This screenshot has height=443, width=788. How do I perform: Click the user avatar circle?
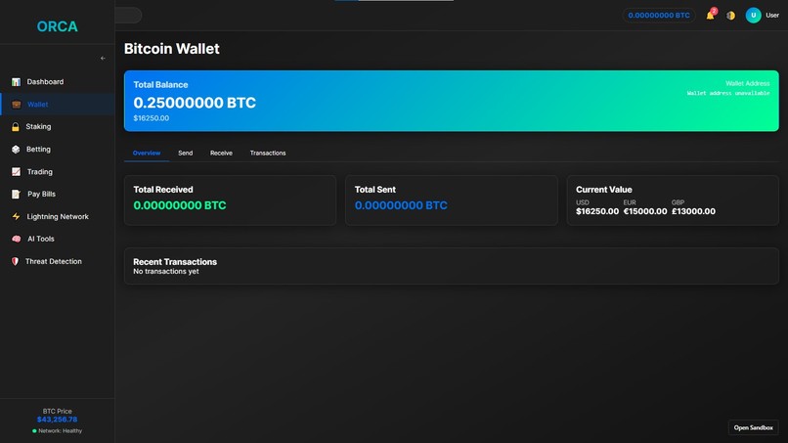(753, 15)
